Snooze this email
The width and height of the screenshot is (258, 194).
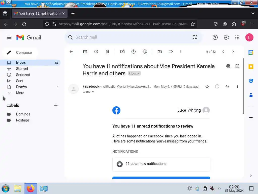(x=134, y=52)
